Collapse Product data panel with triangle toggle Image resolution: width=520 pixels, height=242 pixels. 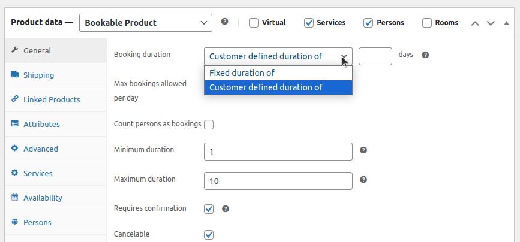pos(506,23)
